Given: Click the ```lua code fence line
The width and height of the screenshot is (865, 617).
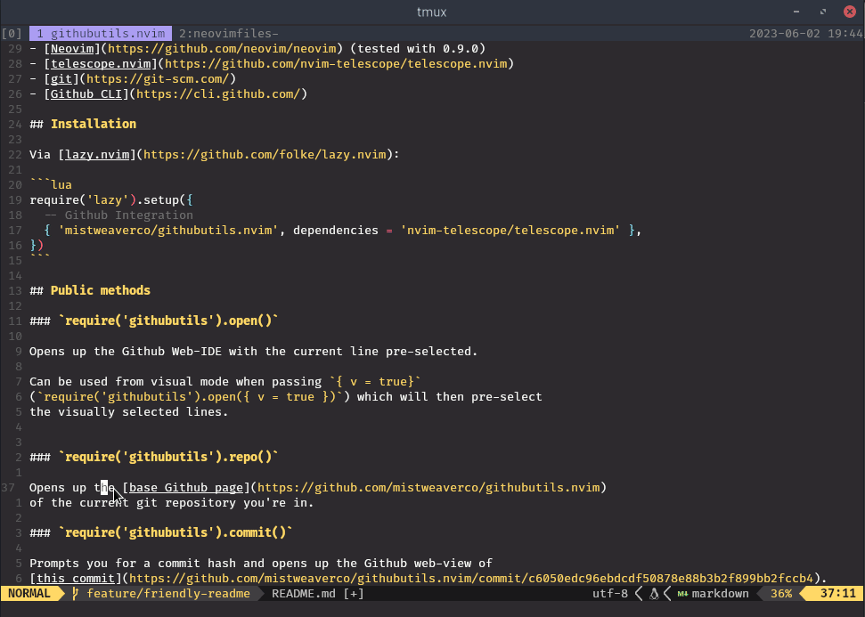Looking at the screenshot, I should pos(51,184).
